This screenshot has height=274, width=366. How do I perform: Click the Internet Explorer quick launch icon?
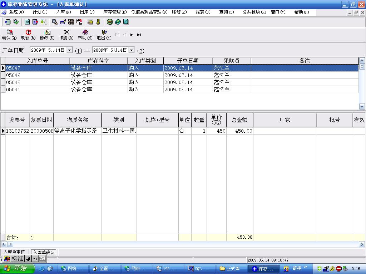[x=42, y=269]
